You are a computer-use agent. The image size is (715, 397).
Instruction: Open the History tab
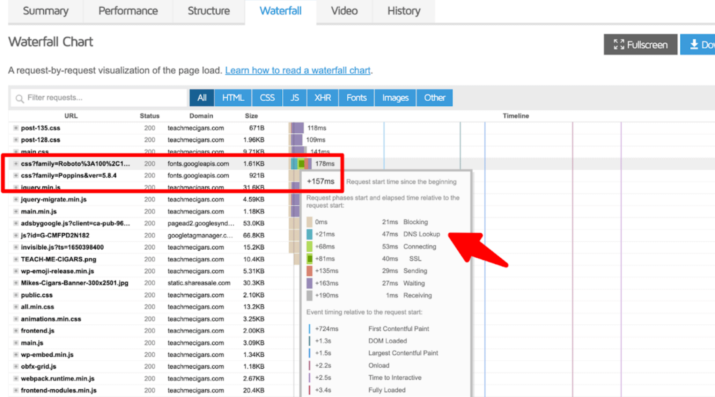coord(404,11)
